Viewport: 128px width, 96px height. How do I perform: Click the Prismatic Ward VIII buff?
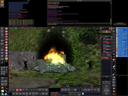pyautogui.click(x=122, y=46)
